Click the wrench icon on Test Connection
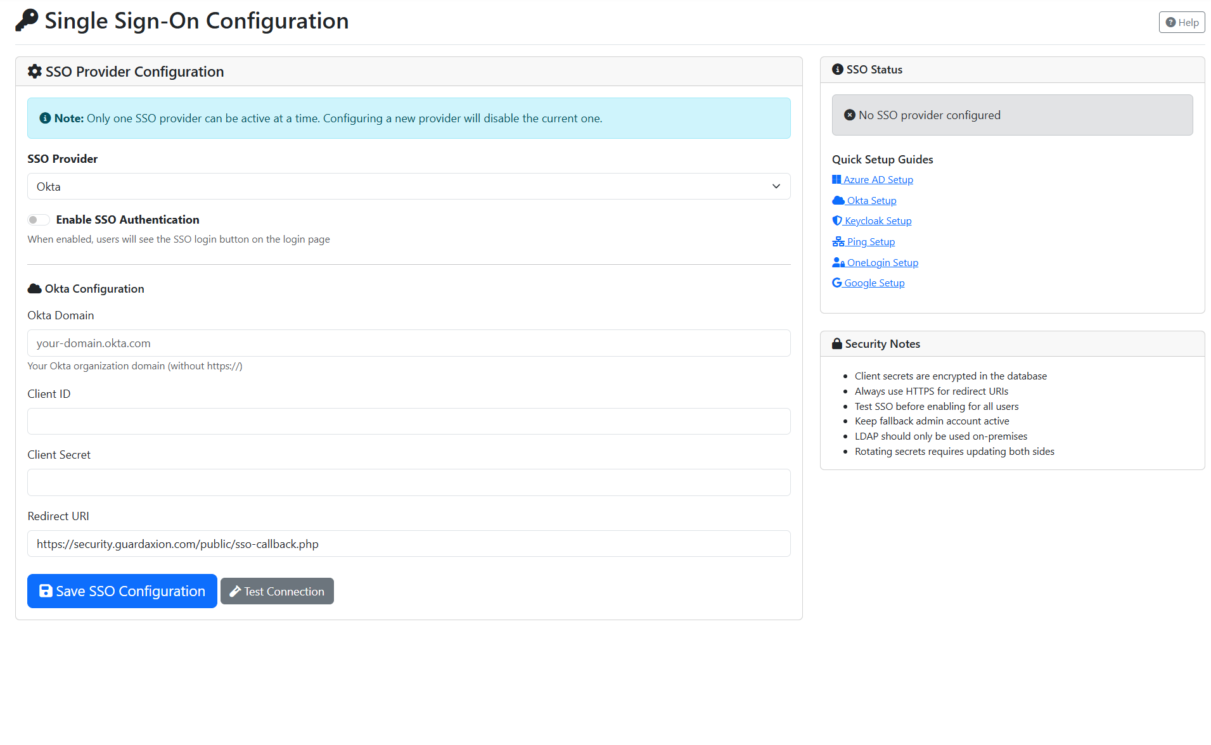The height and width of the screenshot is (745, 1211). coord(234,591)
